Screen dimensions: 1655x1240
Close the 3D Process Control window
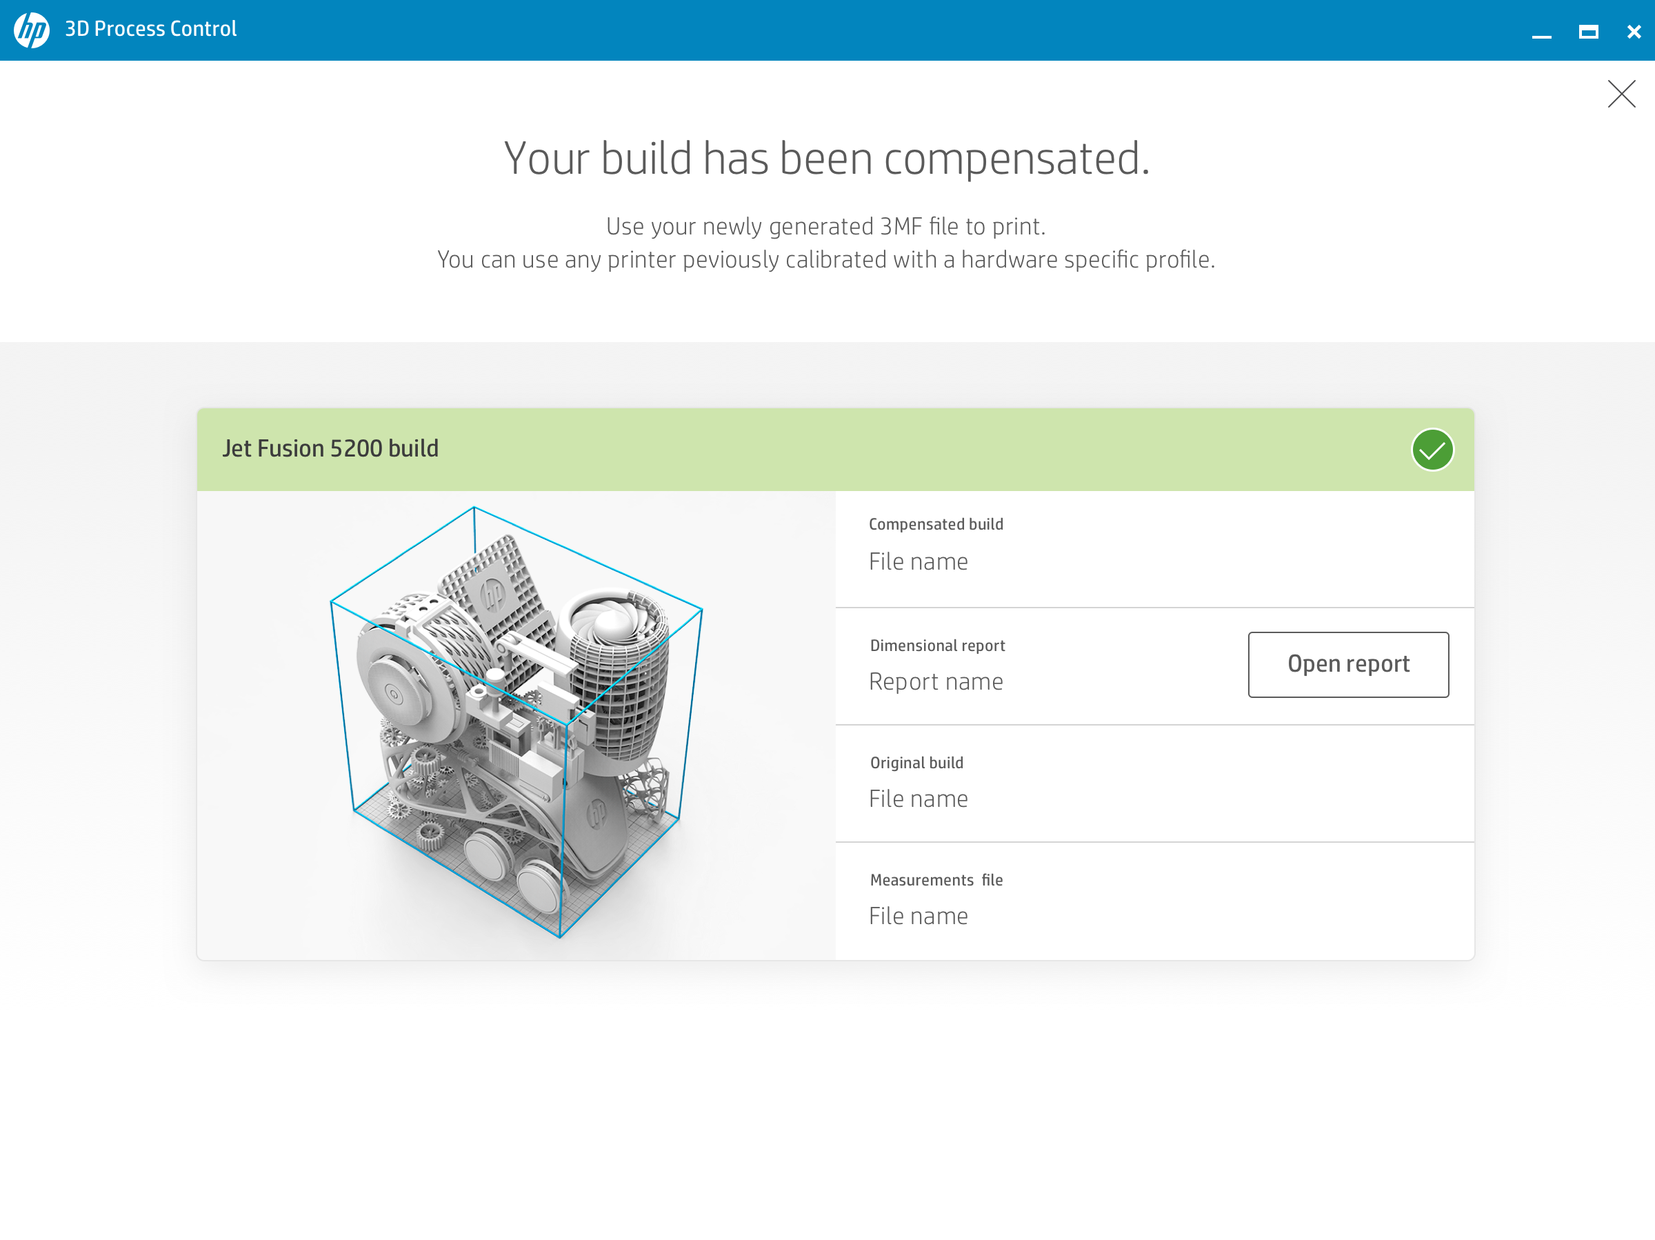click(1634, 32)
